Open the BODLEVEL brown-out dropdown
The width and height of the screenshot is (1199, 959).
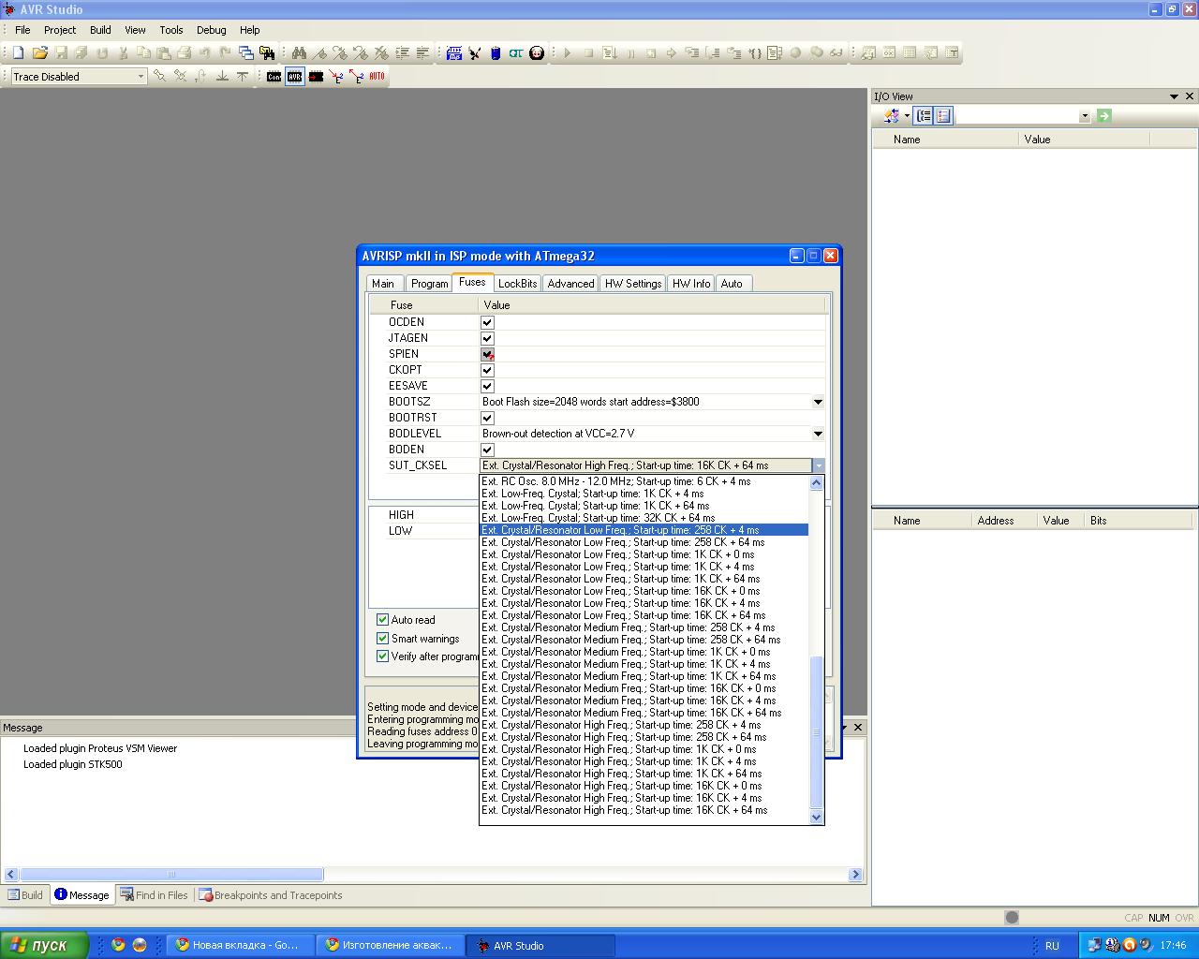click(x=817, y=434)
